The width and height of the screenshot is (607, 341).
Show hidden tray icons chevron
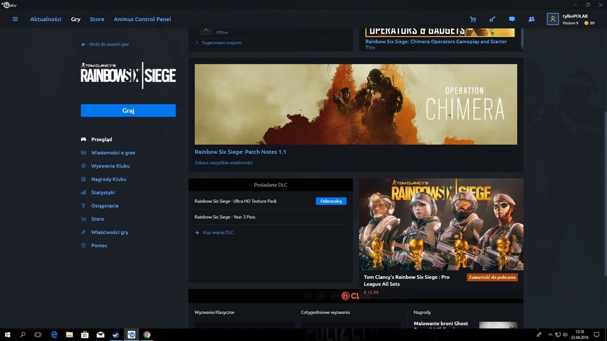pyautogui.click(x=550, y=335)
